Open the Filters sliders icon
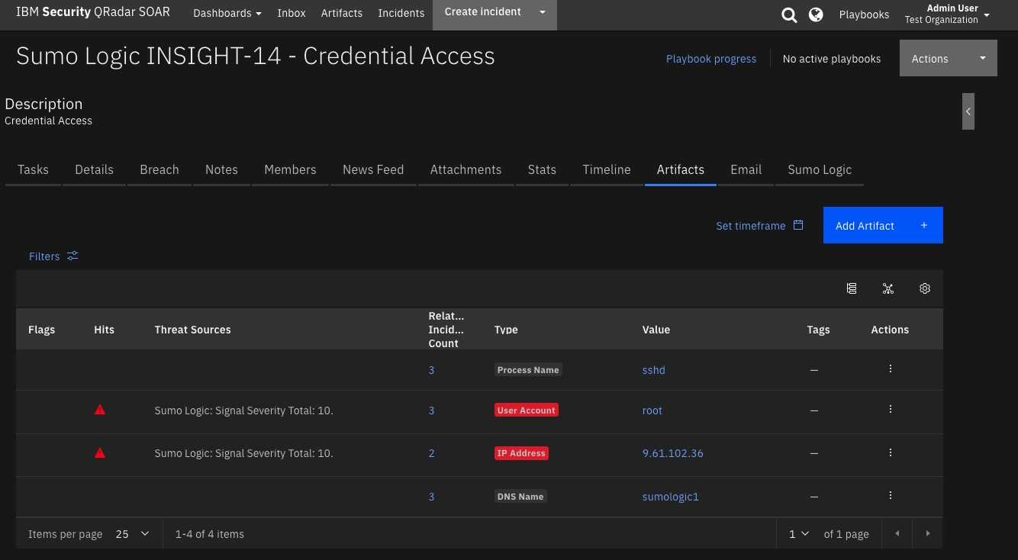1018x560 pixels. [72, 256]
